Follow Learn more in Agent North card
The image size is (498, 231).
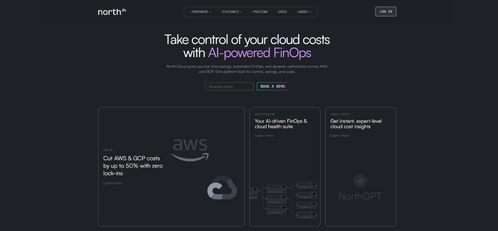[x=340, y=135]
